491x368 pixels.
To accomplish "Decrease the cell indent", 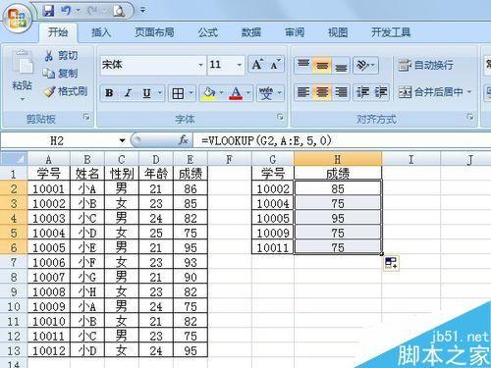I will (363, 92).
